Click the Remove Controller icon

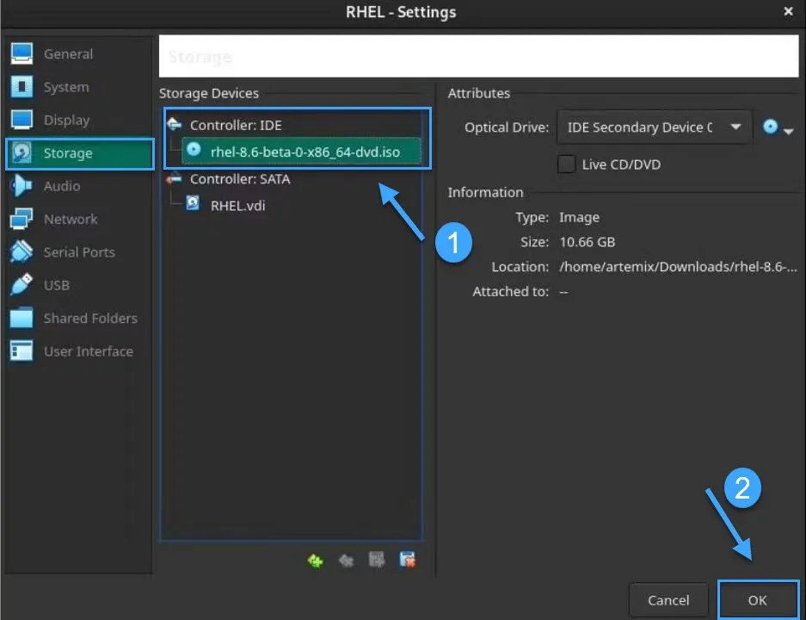[x=346, y=561]
